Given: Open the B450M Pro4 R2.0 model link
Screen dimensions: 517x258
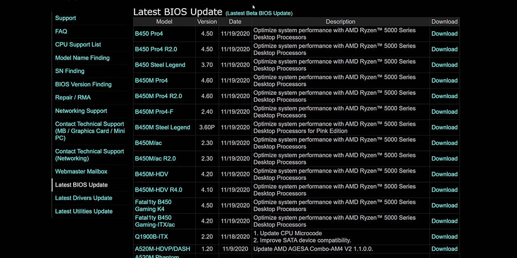Looking at the screenshot, I should tap(158, 96).
